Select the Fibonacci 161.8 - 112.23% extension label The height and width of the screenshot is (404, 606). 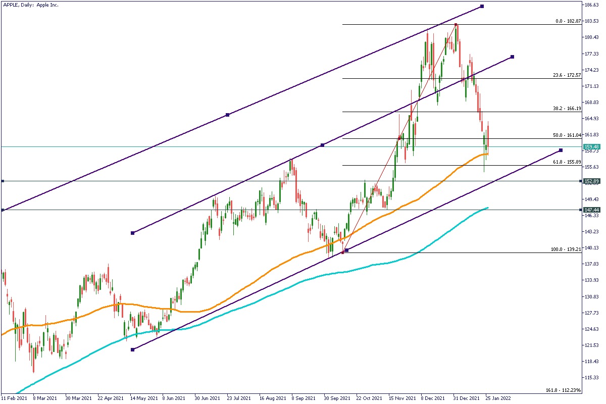click(564, 390)
